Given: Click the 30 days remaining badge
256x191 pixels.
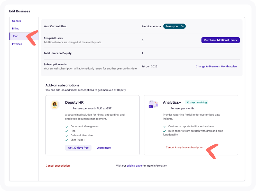Looking at the screenshot, I should 197,102.
